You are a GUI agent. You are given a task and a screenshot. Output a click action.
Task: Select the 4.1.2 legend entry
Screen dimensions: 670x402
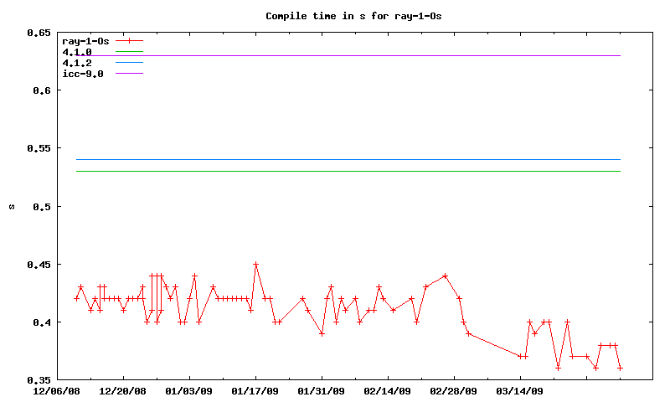click(77, 63)
